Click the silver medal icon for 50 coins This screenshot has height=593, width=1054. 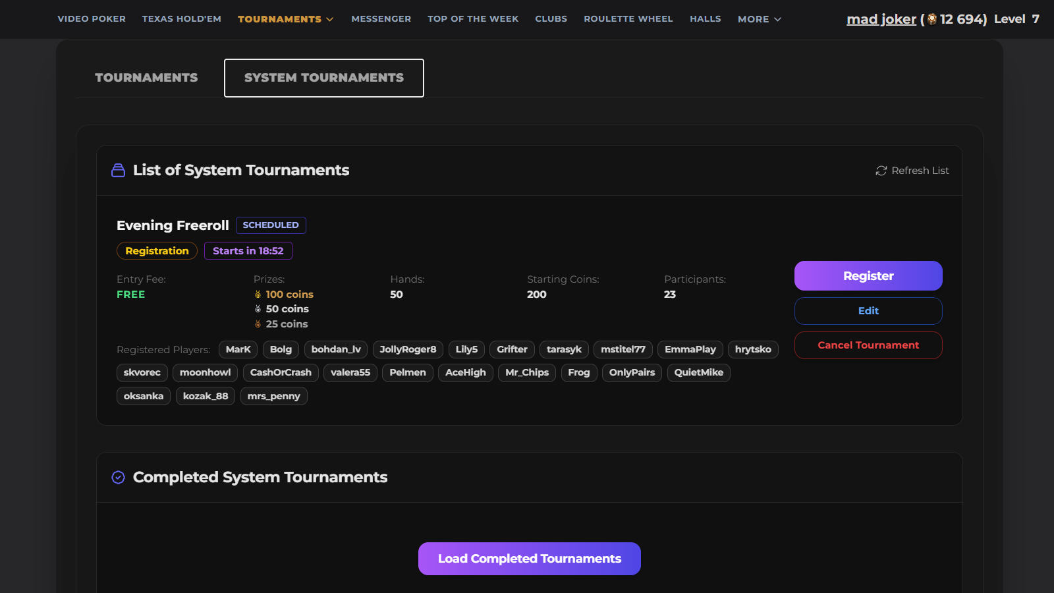coord(258,309)
